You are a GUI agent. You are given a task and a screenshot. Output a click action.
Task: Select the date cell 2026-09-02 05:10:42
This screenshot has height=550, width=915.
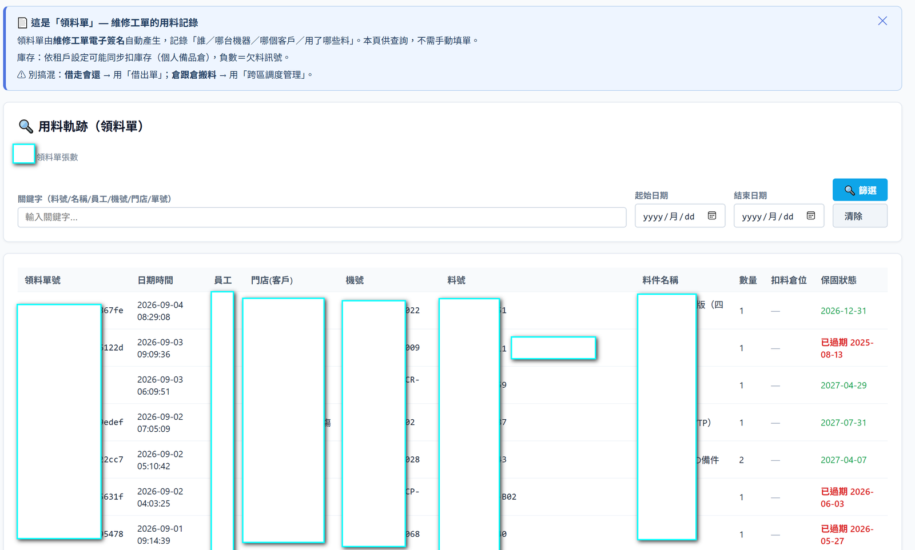tap(160, 460)
